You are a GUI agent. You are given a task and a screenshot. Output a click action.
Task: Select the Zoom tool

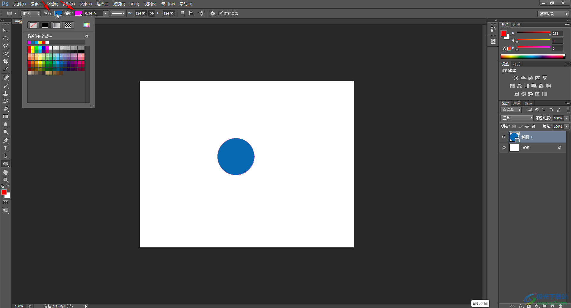6,180
